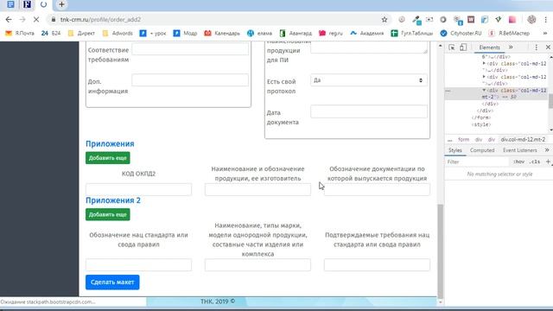Add new style rule plus button
The image size is (553, 311).
548,162
